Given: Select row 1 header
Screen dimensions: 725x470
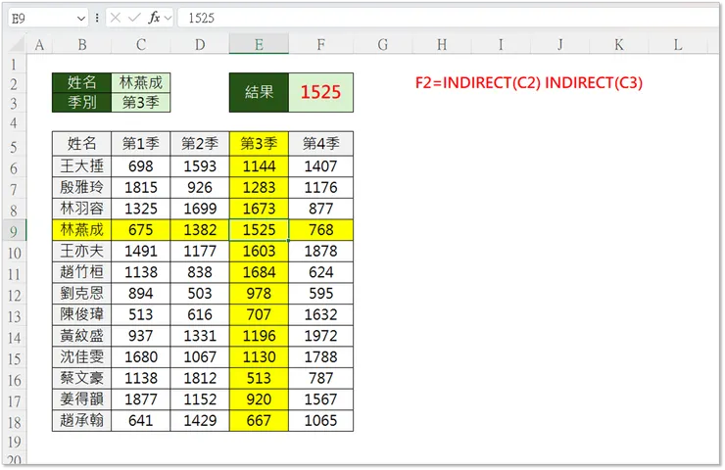Looking at the screenshot, I should tap(14, 64).
